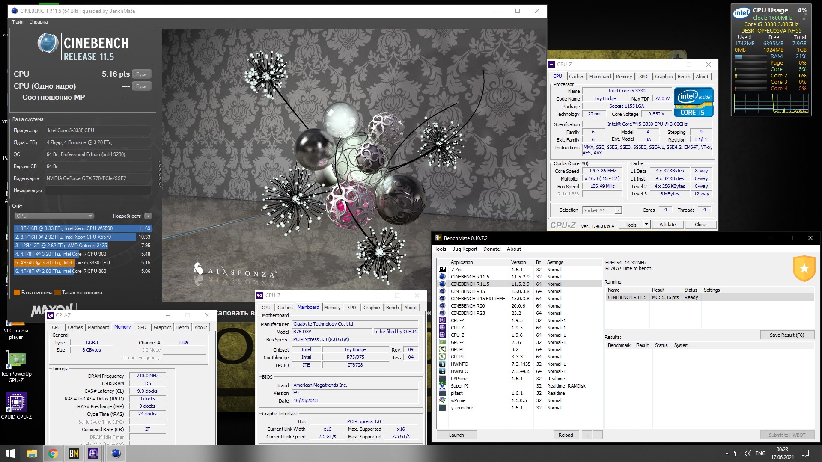Click the GPUPI 3.3.3 row icon
The image size is (822, 462).
tap(442, 357)
